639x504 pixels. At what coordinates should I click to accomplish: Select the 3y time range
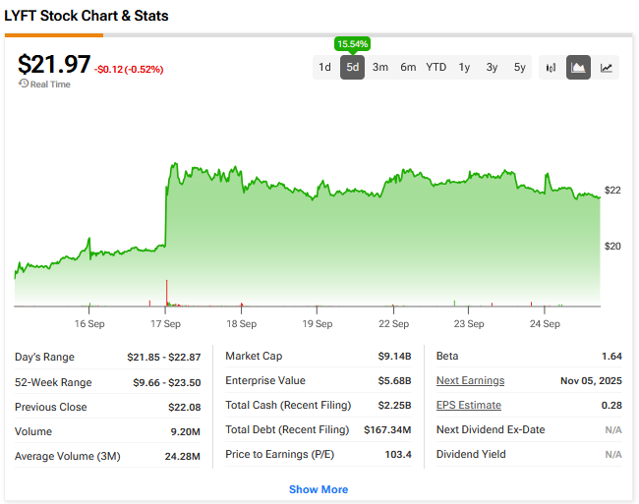coord(492,67)
